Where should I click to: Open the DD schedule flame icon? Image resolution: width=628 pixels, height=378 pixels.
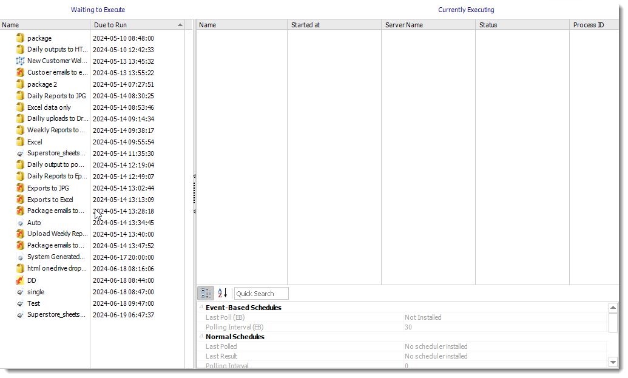pos(20,280)
